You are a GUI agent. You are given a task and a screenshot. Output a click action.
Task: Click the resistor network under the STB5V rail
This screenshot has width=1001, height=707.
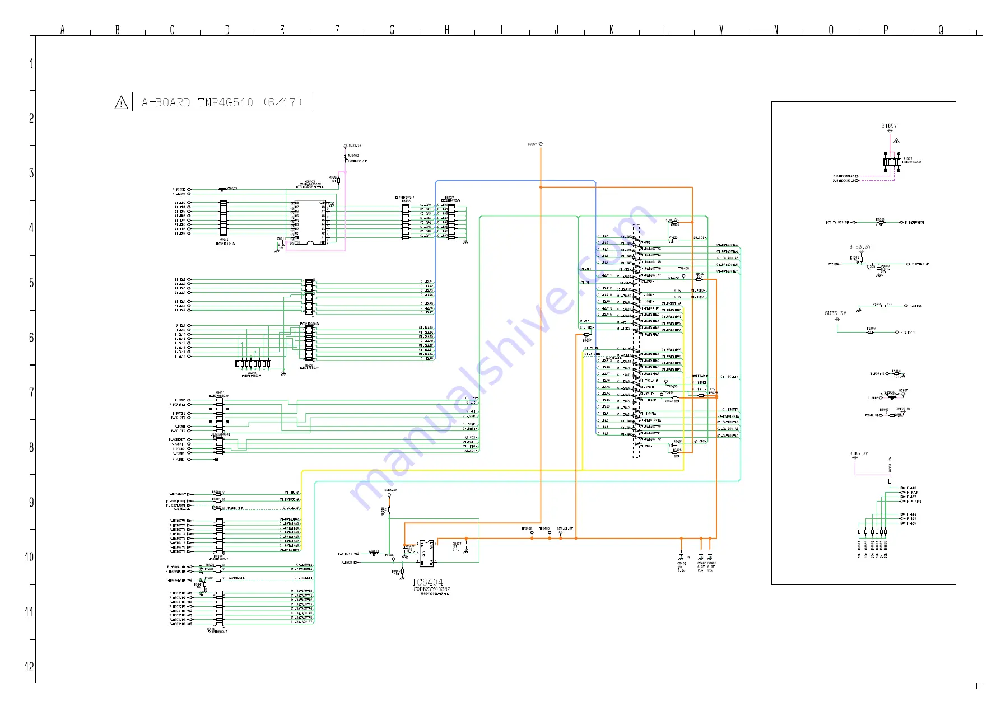click(892, 162)
